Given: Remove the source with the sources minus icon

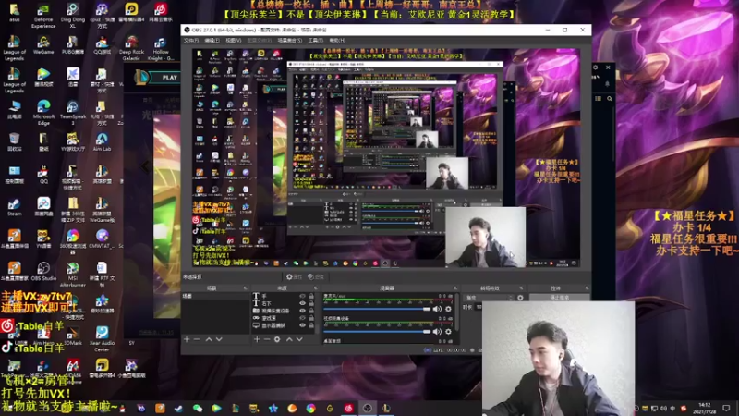Looking at the screenshot, I should click(x=267, y=339).
